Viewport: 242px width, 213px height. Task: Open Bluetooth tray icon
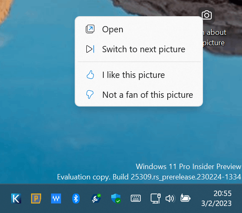[x=76, y=198]
